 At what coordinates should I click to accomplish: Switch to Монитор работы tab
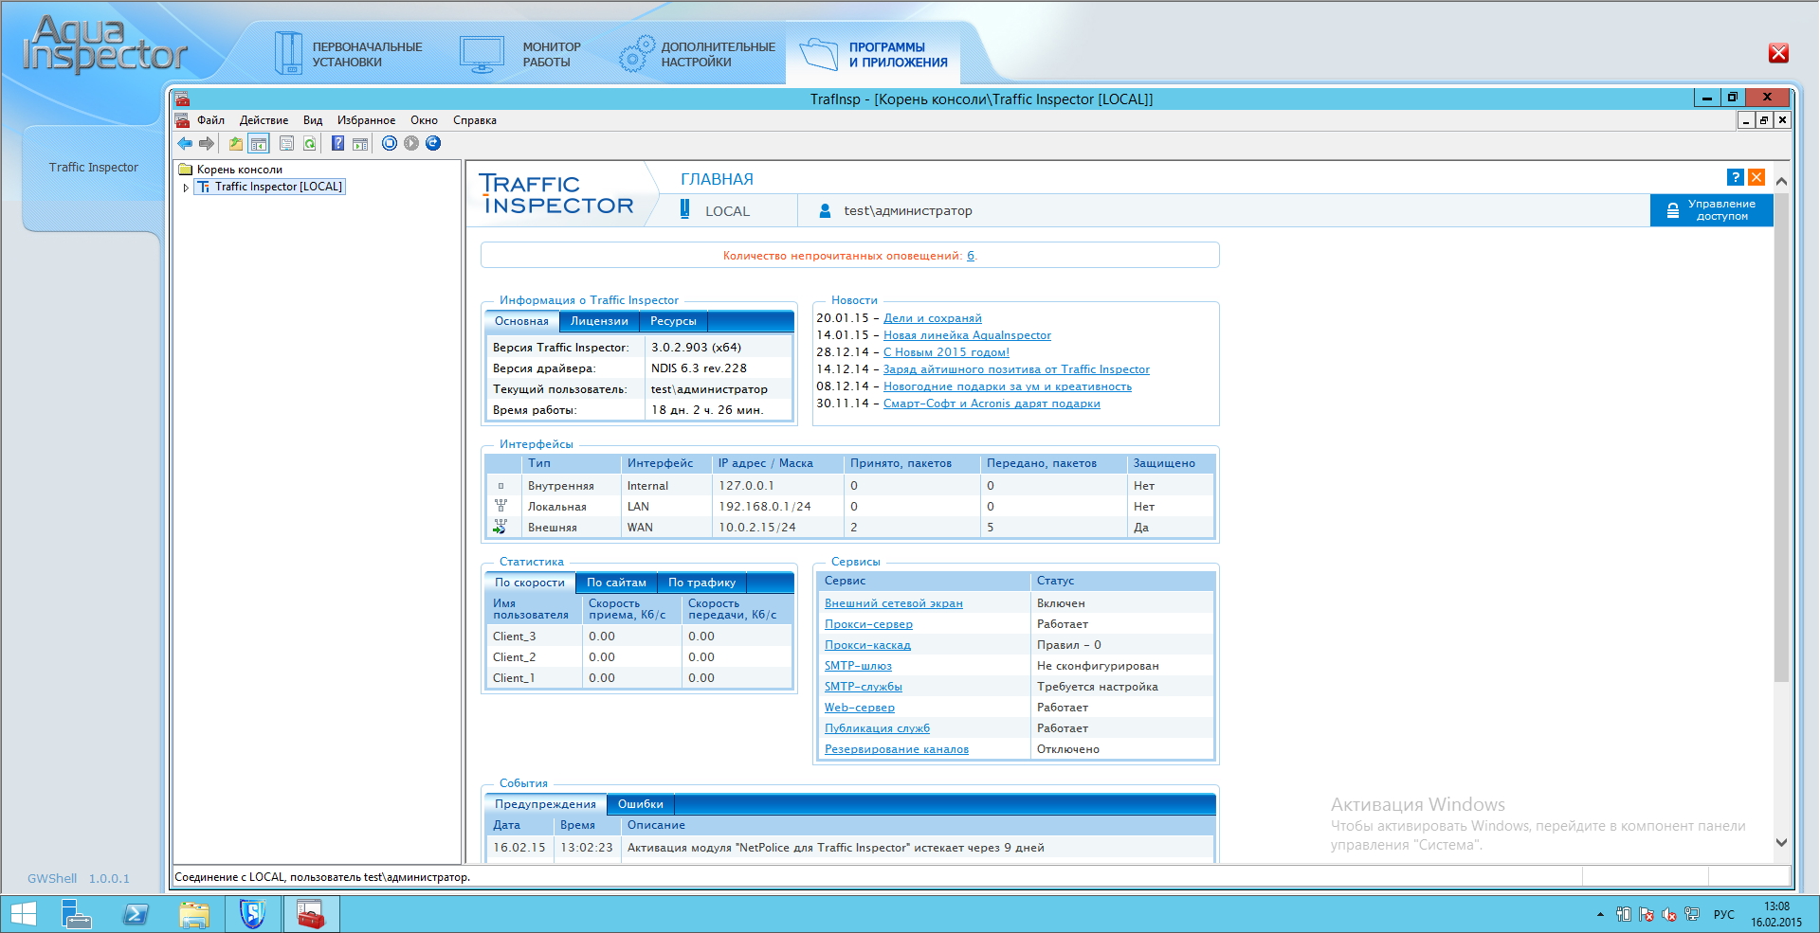519,54
